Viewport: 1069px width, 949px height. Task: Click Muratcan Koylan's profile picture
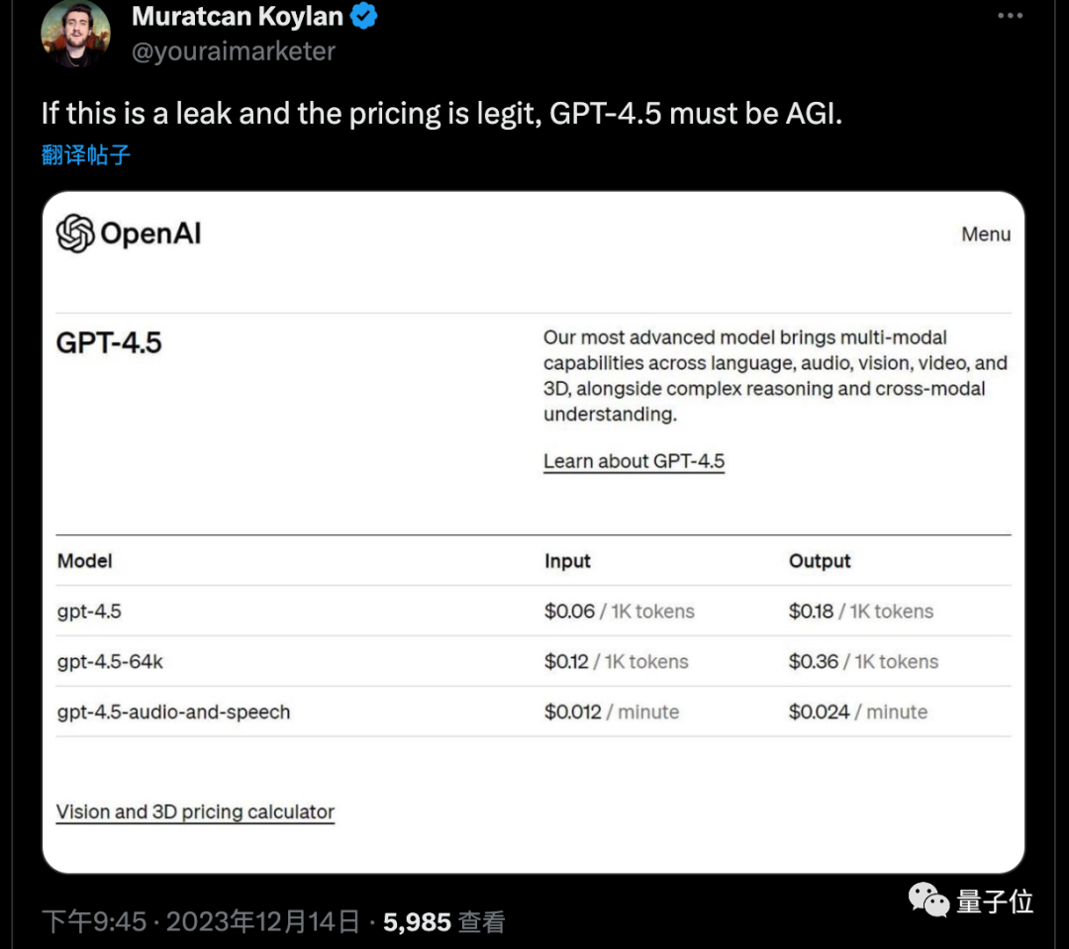coord(75,36)
